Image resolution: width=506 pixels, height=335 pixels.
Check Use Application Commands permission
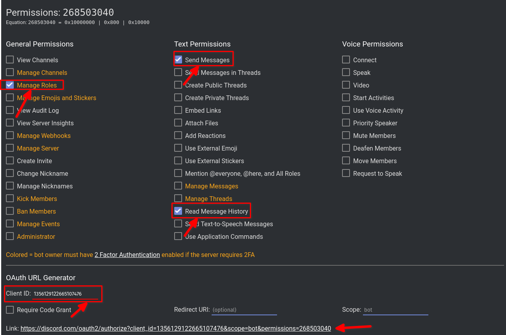point(178,236)
